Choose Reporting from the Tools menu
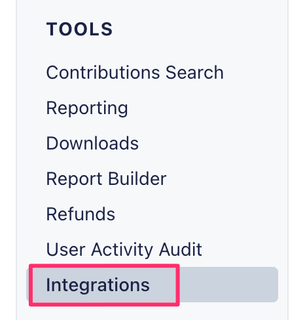The image size is (305, 320). coord(87,108)
